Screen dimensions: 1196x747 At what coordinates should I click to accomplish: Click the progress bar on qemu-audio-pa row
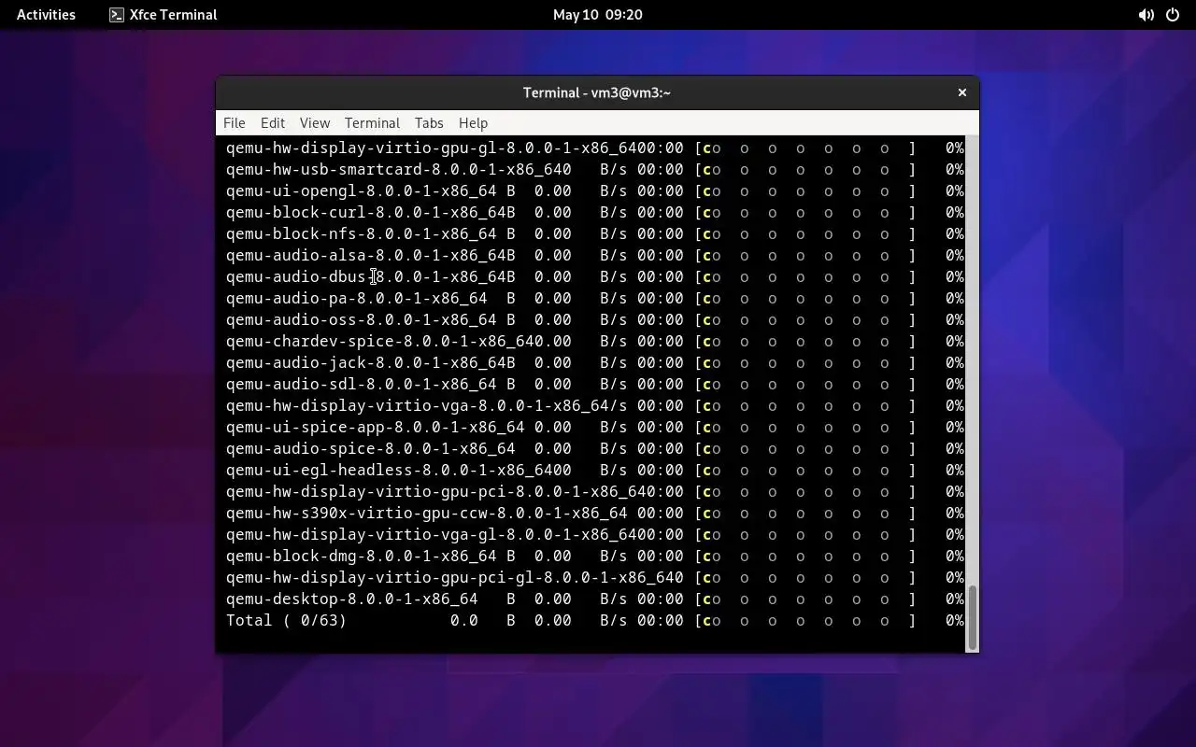(x=805, y=299)
